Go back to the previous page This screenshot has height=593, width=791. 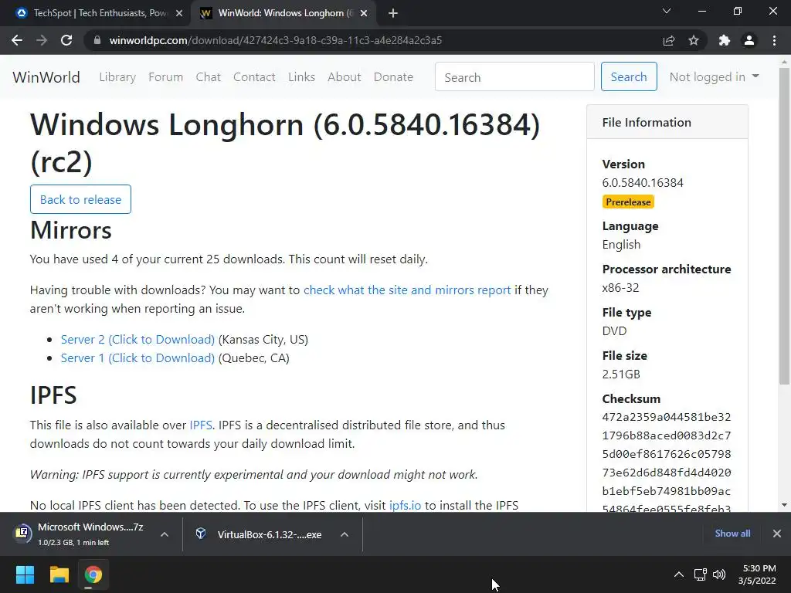tap(17, 40)
